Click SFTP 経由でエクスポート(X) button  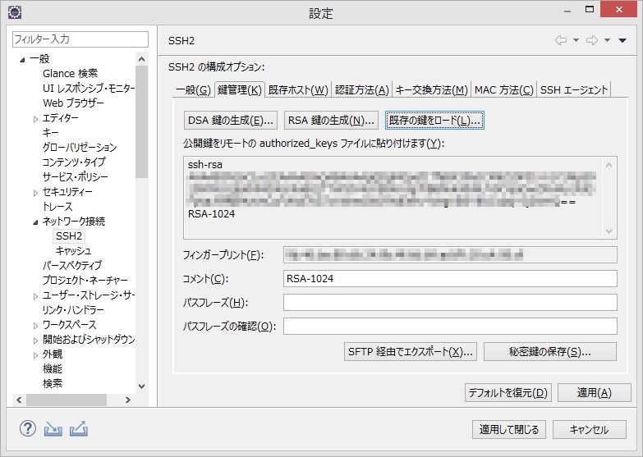coord(410,352)
